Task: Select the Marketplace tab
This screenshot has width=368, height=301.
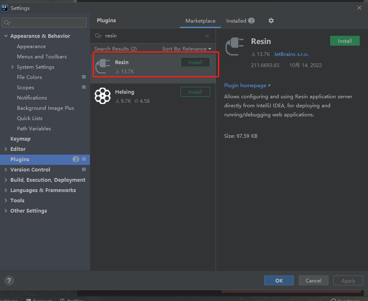Action: (x=200, y=21)
